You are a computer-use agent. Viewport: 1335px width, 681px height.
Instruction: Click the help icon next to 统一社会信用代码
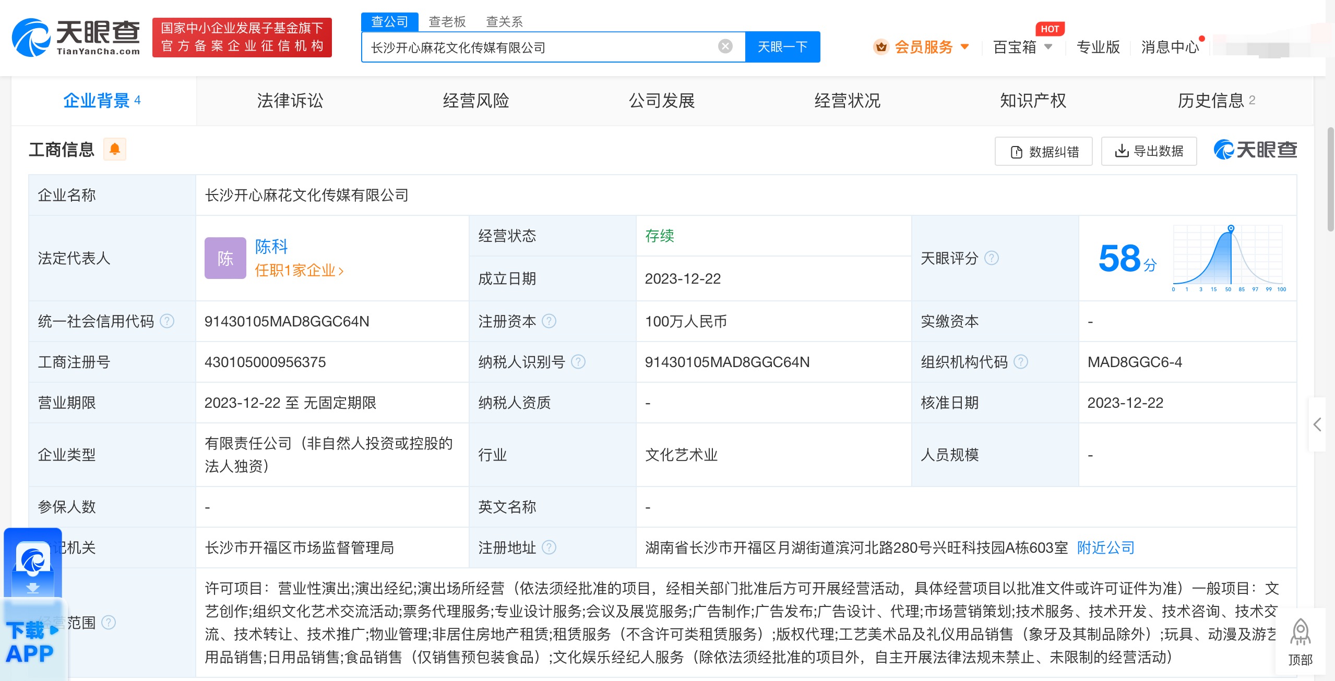tap(167, 321)
